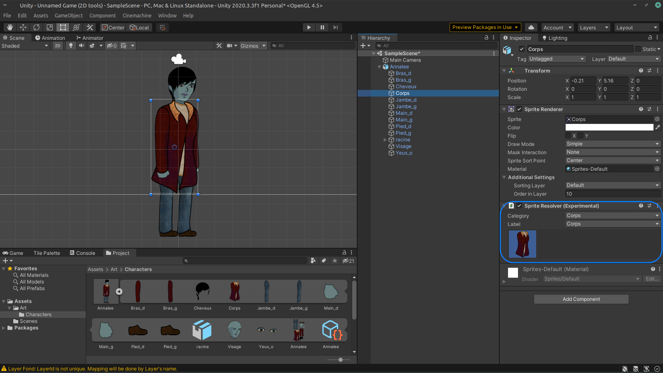Viewport: 663px width, 373px height.
Task: Toggle grid snapping icon in toolbar
Action: [162, 27]
